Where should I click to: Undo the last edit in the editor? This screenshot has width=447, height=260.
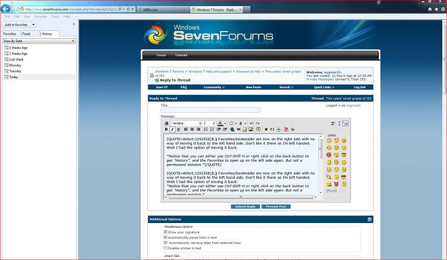(251, 123)
